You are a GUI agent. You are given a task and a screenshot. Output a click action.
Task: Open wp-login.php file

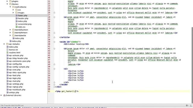tap(15, 78)
